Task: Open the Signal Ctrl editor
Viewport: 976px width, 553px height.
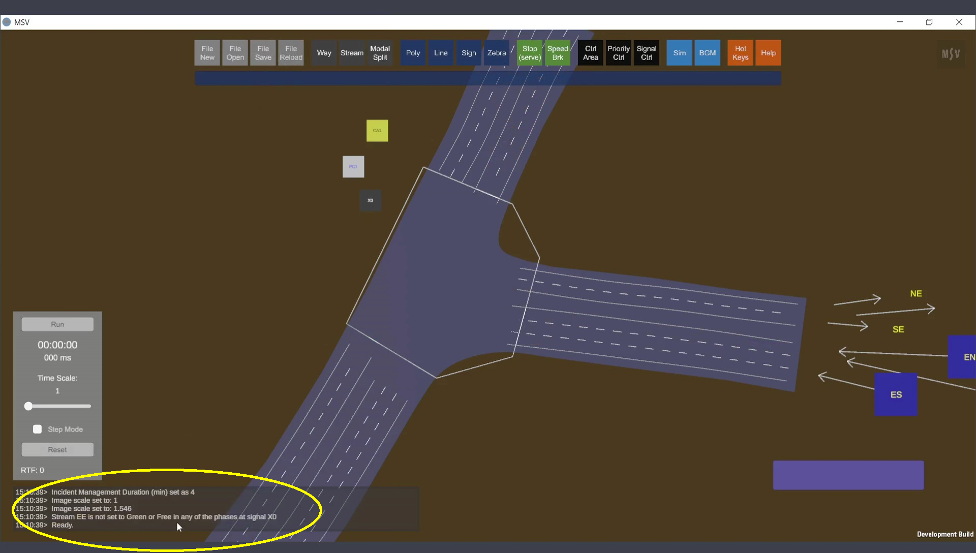Action: tap(646, 53)
